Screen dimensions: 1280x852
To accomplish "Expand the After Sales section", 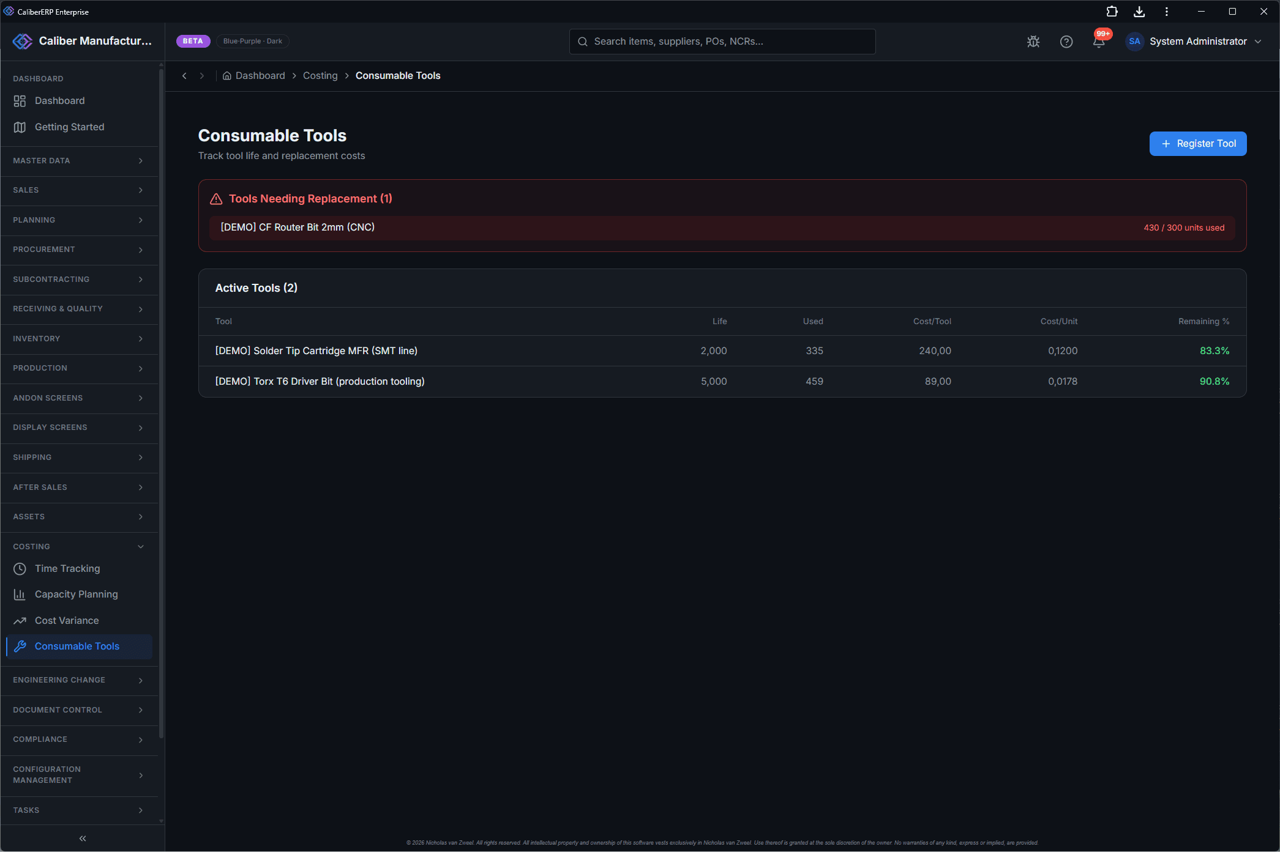I will coord(79,487).
